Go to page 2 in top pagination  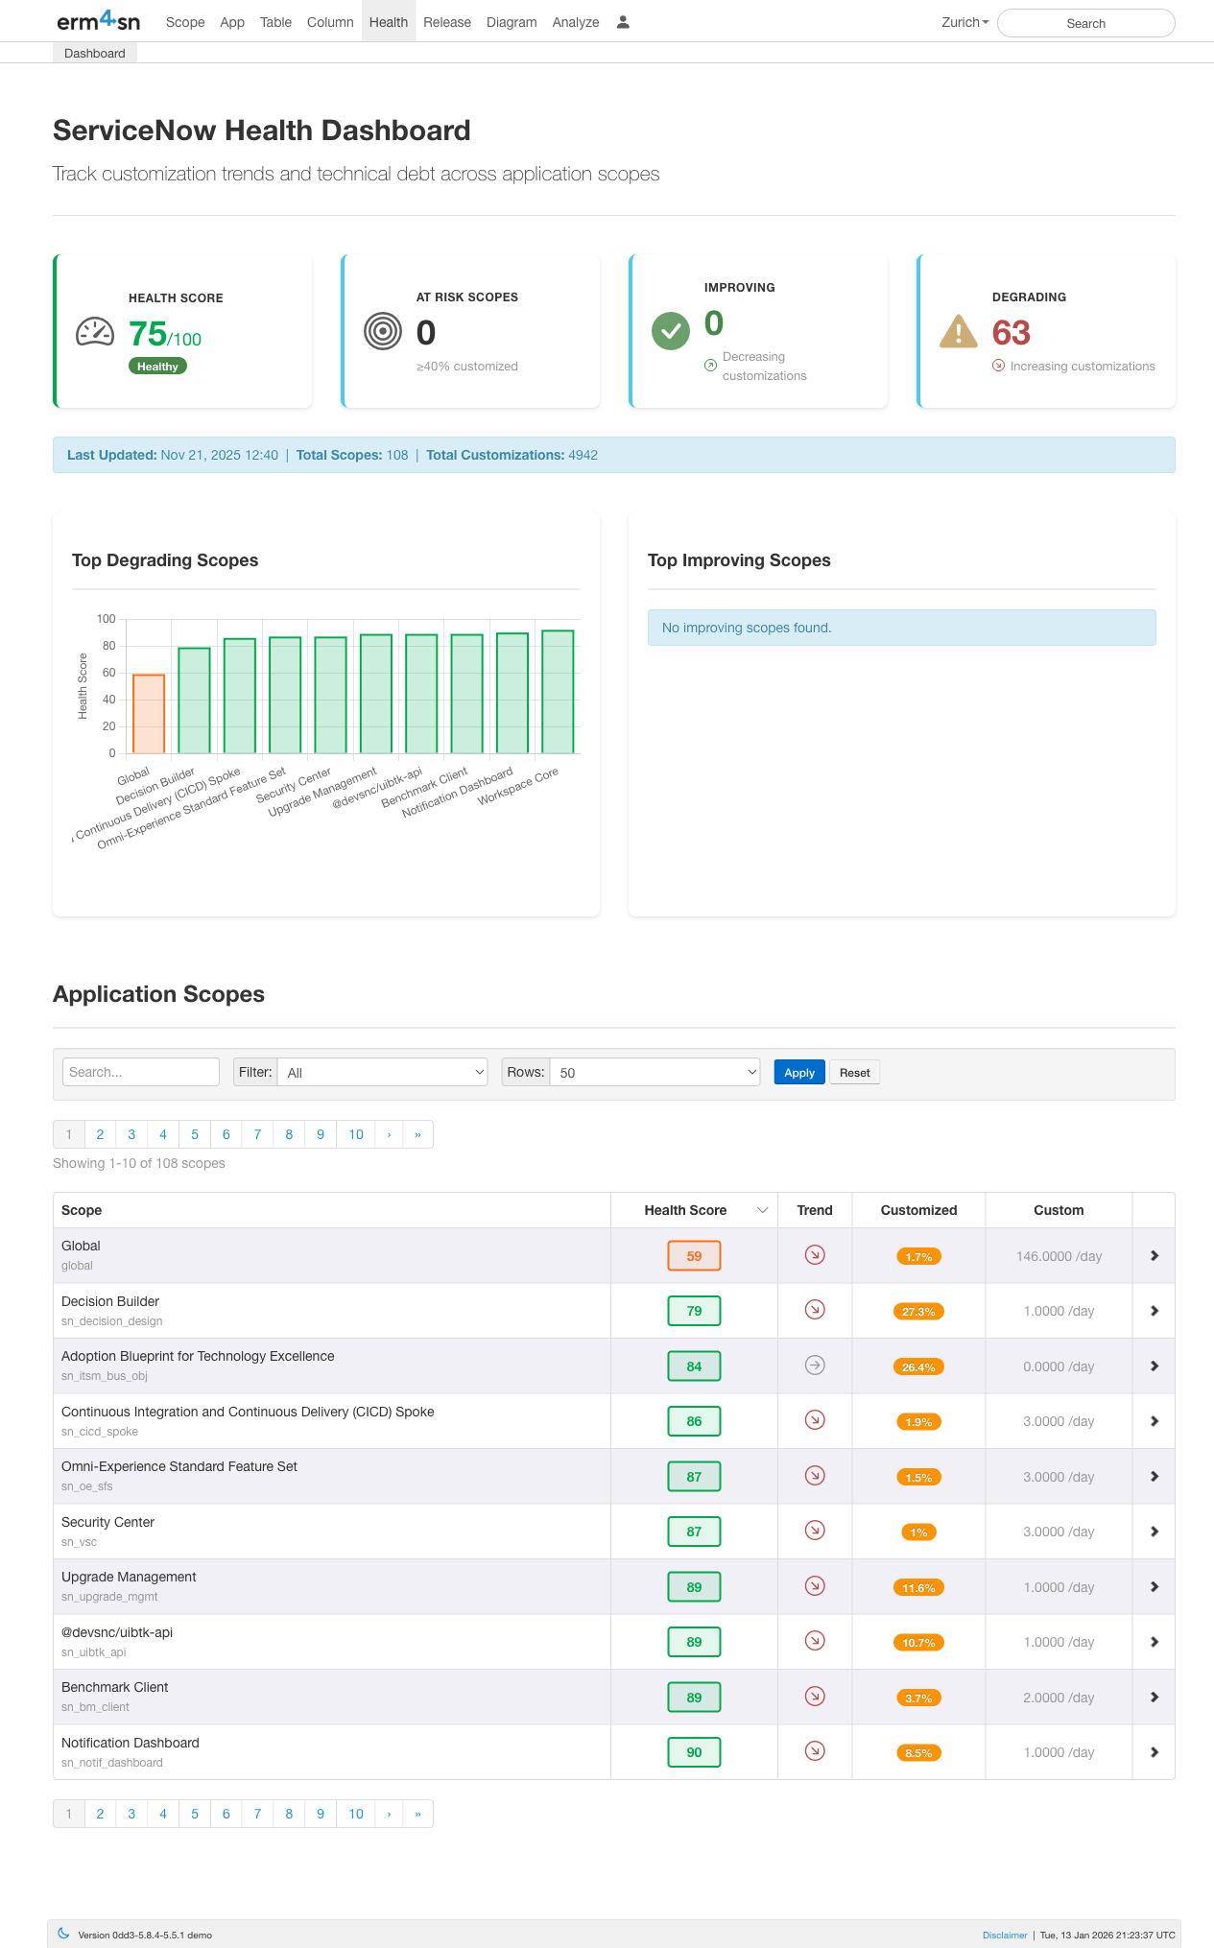100,1134
